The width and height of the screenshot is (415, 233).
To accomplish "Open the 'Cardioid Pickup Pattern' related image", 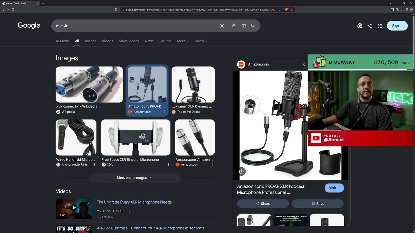I will (290, 220).
